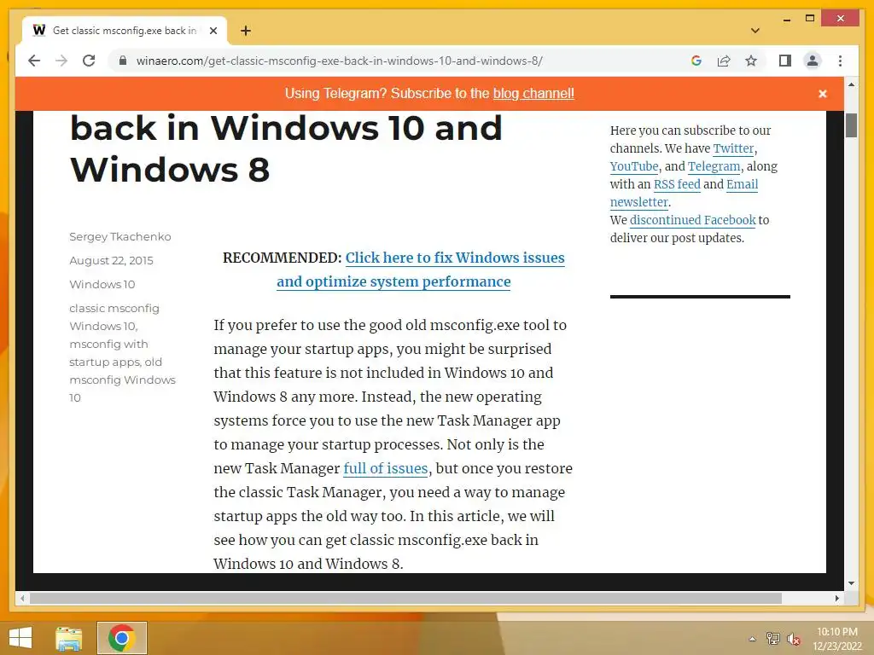Open the browser side panel
874x655 pixels.
785,61
